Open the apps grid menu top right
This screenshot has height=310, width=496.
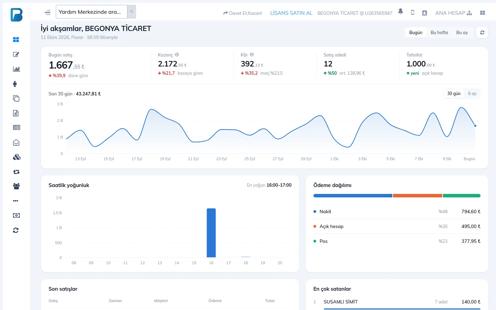pos(483,13)
